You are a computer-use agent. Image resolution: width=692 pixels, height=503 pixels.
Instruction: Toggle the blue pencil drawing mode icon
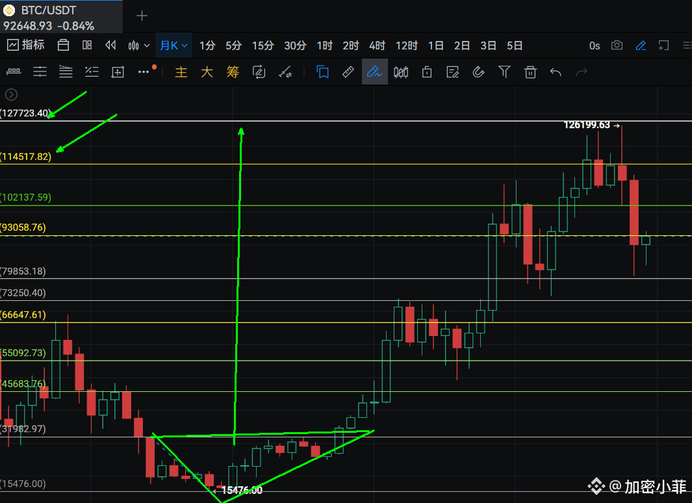pyautogui.click(x=641, y=45)
